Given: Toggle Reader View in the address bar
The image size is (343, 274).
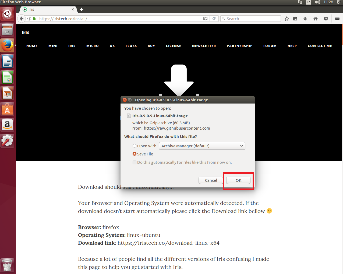Looking at the screenshot, I should (x=205, y=19).
